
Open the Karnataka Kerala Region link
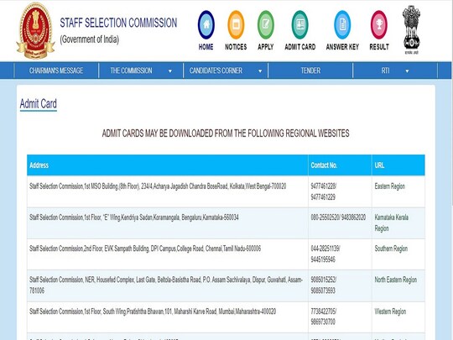click(x=392, y=222)
